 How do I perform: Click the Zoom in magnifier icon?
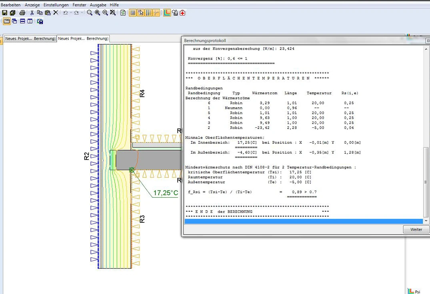tap(98, 13)
